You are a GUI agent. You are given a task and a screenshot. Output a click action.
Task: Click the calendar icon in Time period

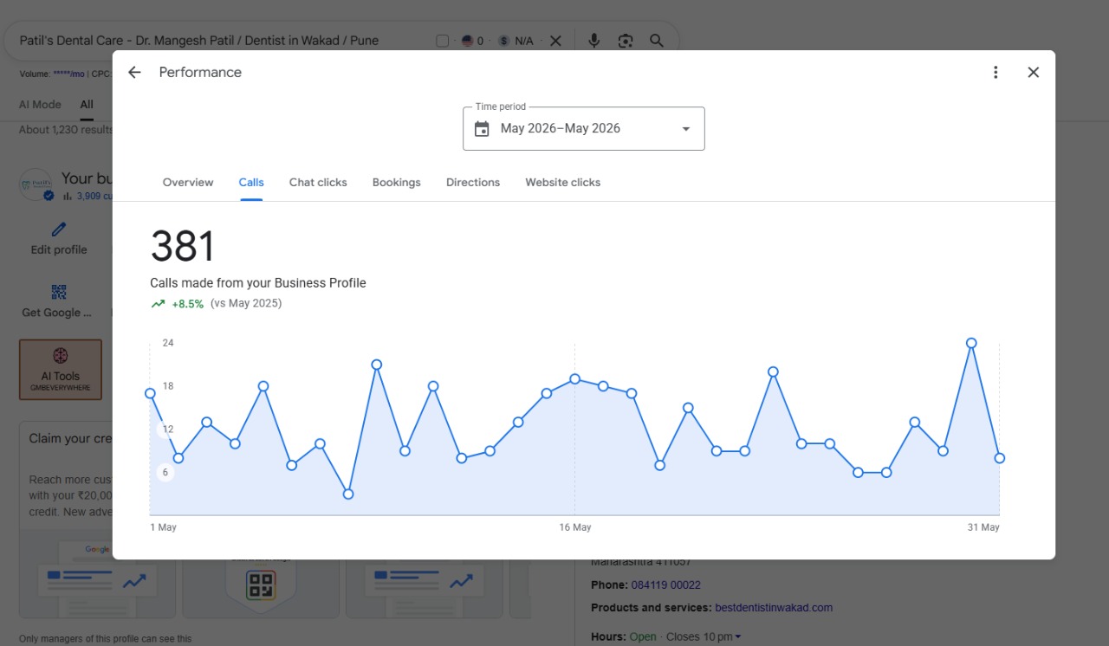click(x=482, y=129)
